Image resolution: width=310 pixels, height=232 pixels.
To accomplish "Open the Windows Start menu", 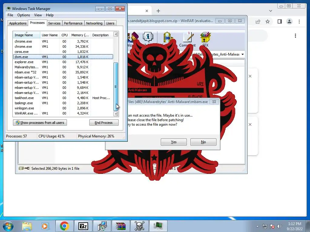I will [8, 226].
